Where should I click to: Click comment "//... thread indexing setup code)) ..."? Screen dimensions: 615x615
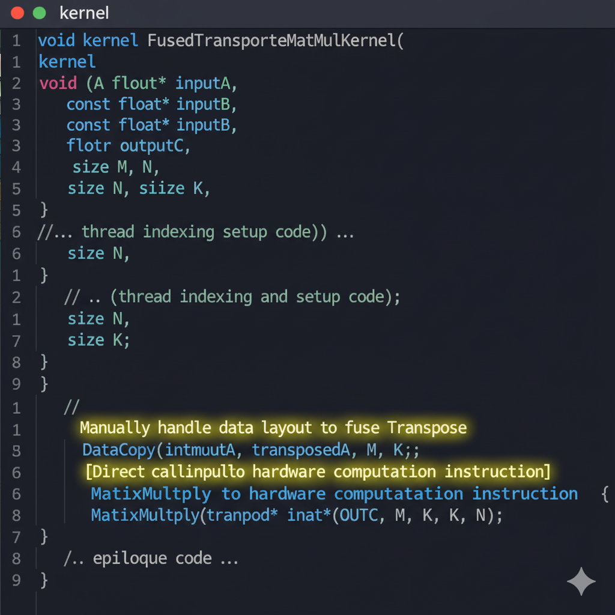(196, 232)
